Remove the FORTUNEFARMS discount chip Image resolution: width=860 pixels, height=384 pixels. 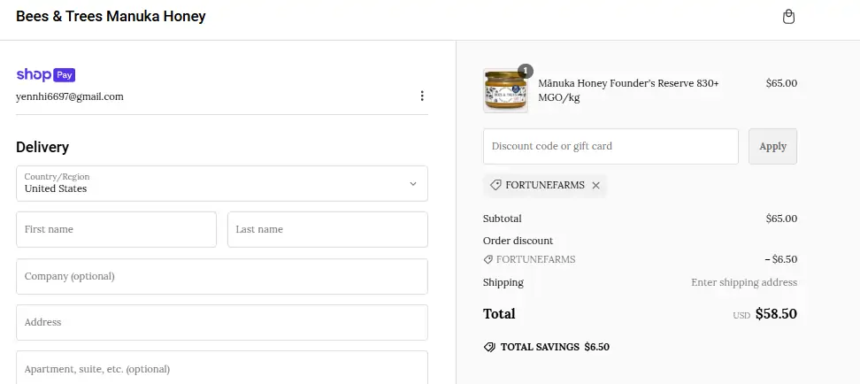(x=595, y=185)
